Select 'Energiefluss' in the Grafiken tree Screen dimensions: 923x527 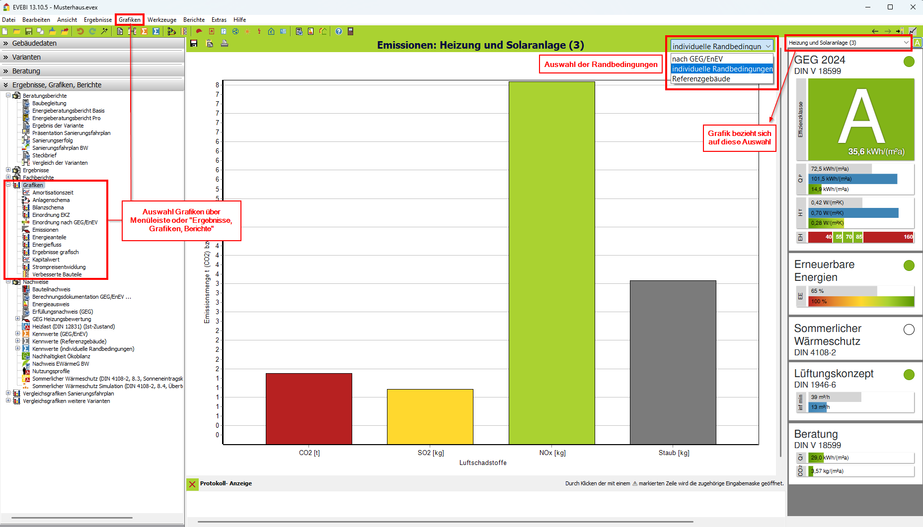pos(47,245)
